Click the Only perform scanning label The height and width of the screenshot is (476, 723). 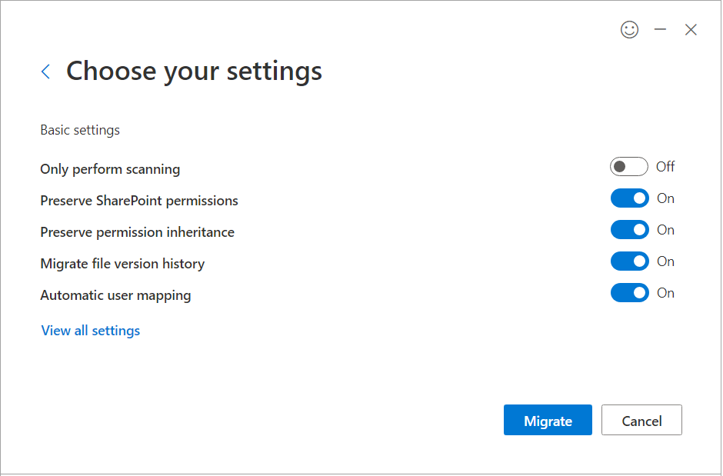pyautogui.click(x=110, y=169)
